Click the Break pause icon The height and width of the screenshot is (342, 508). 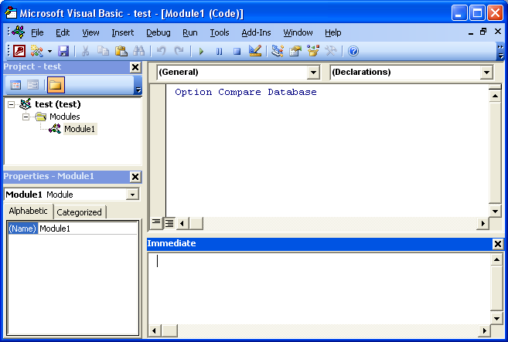pos(219,51)
